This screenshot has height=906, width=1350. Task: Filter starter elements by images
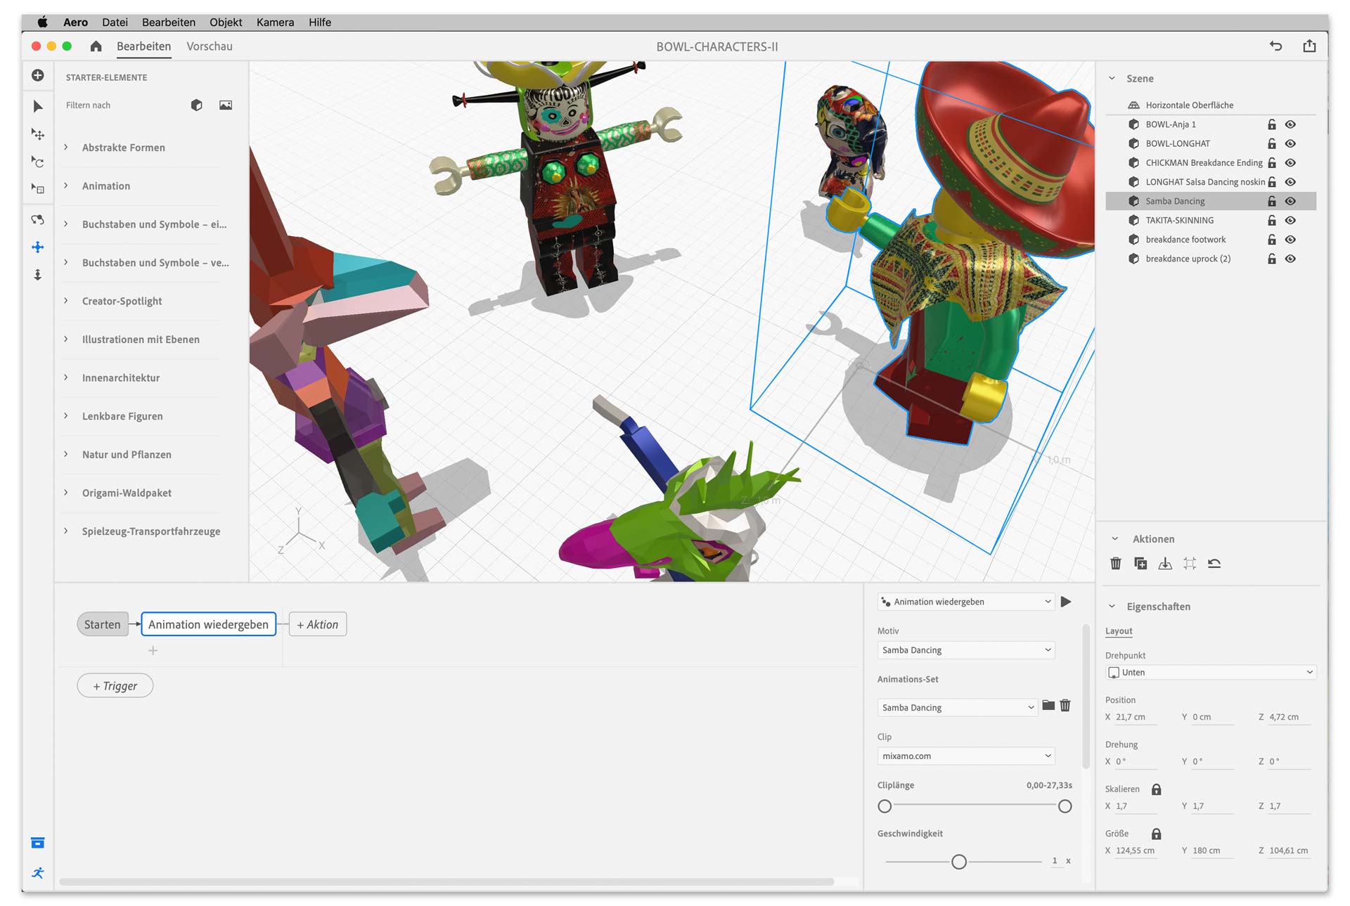(226, 105)
